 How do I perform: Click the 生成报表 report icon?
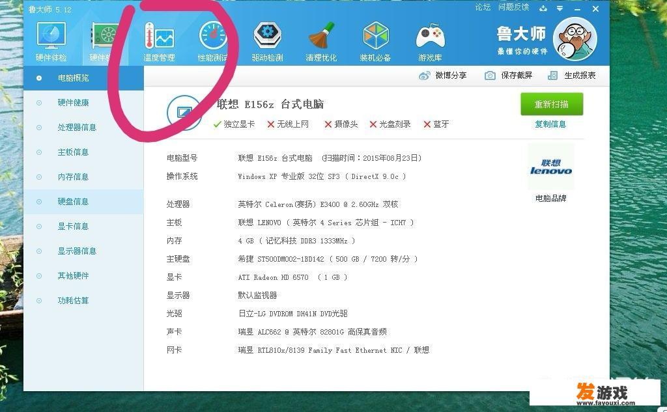[x=552, y=76]
